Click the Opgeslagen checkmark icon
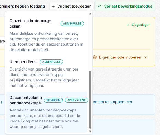This screenshot has height=135, width=160. point(128,25)
